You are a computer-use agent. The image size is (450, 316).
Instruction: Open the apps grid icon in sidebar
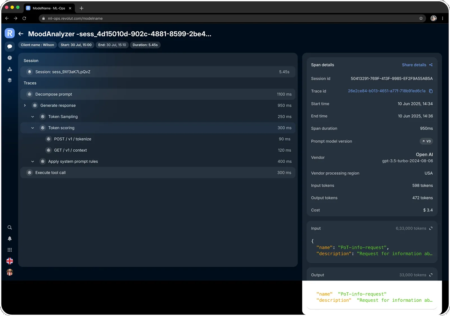10,250
